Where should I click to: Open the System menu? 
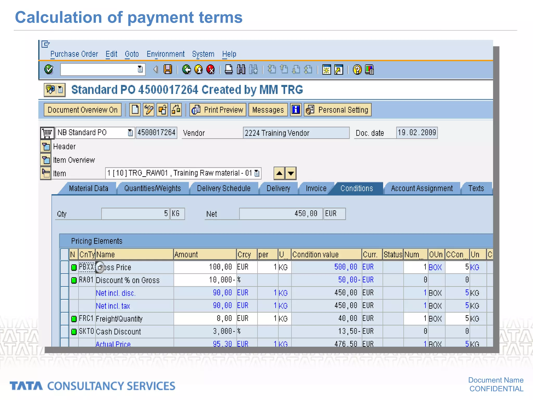[x=203, y=54]
